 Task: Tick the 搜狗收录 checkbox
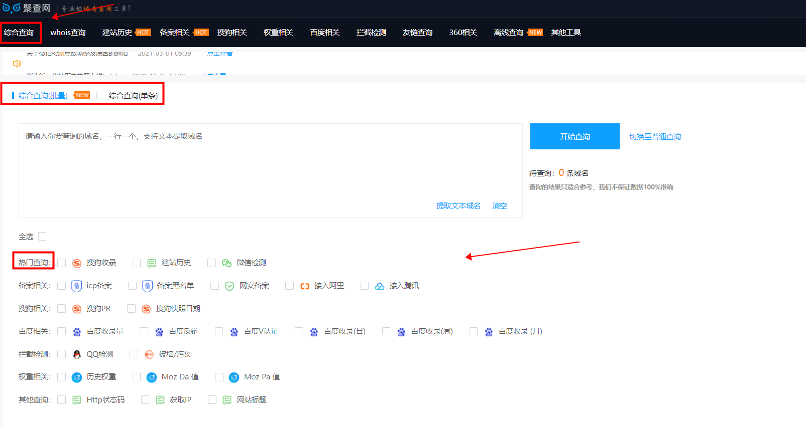[x=62, y=263]
